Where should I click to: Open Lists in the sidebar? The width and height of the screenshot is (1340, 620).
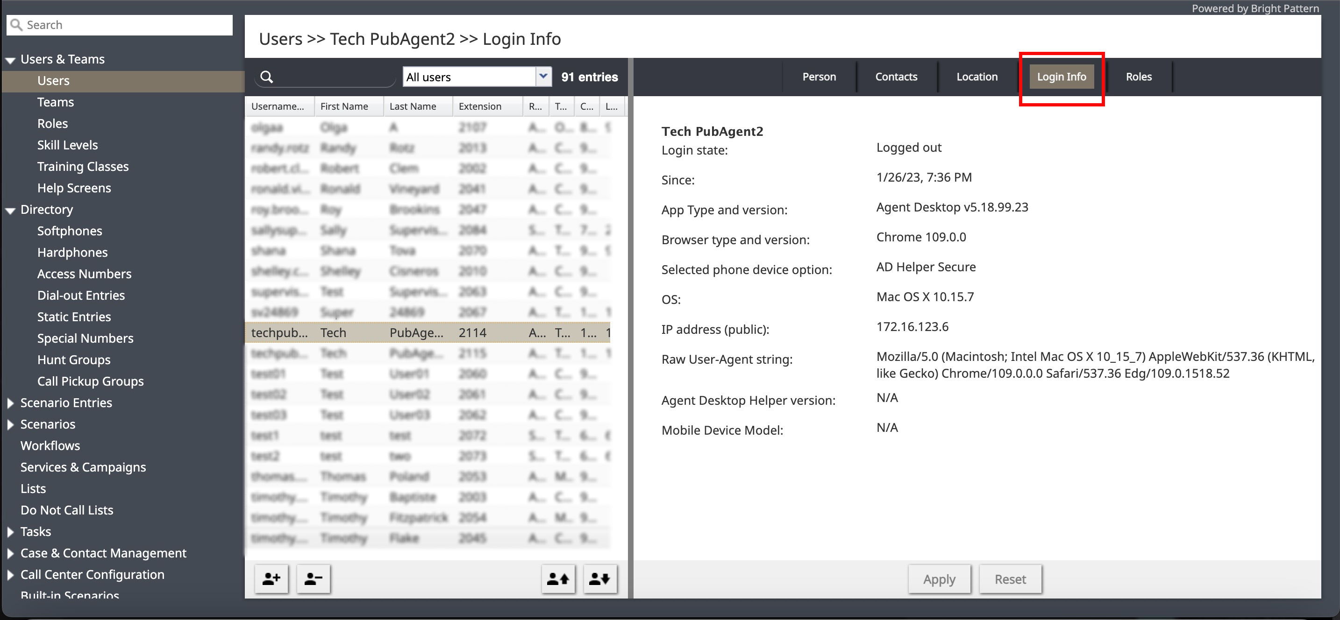coord(33,488)
